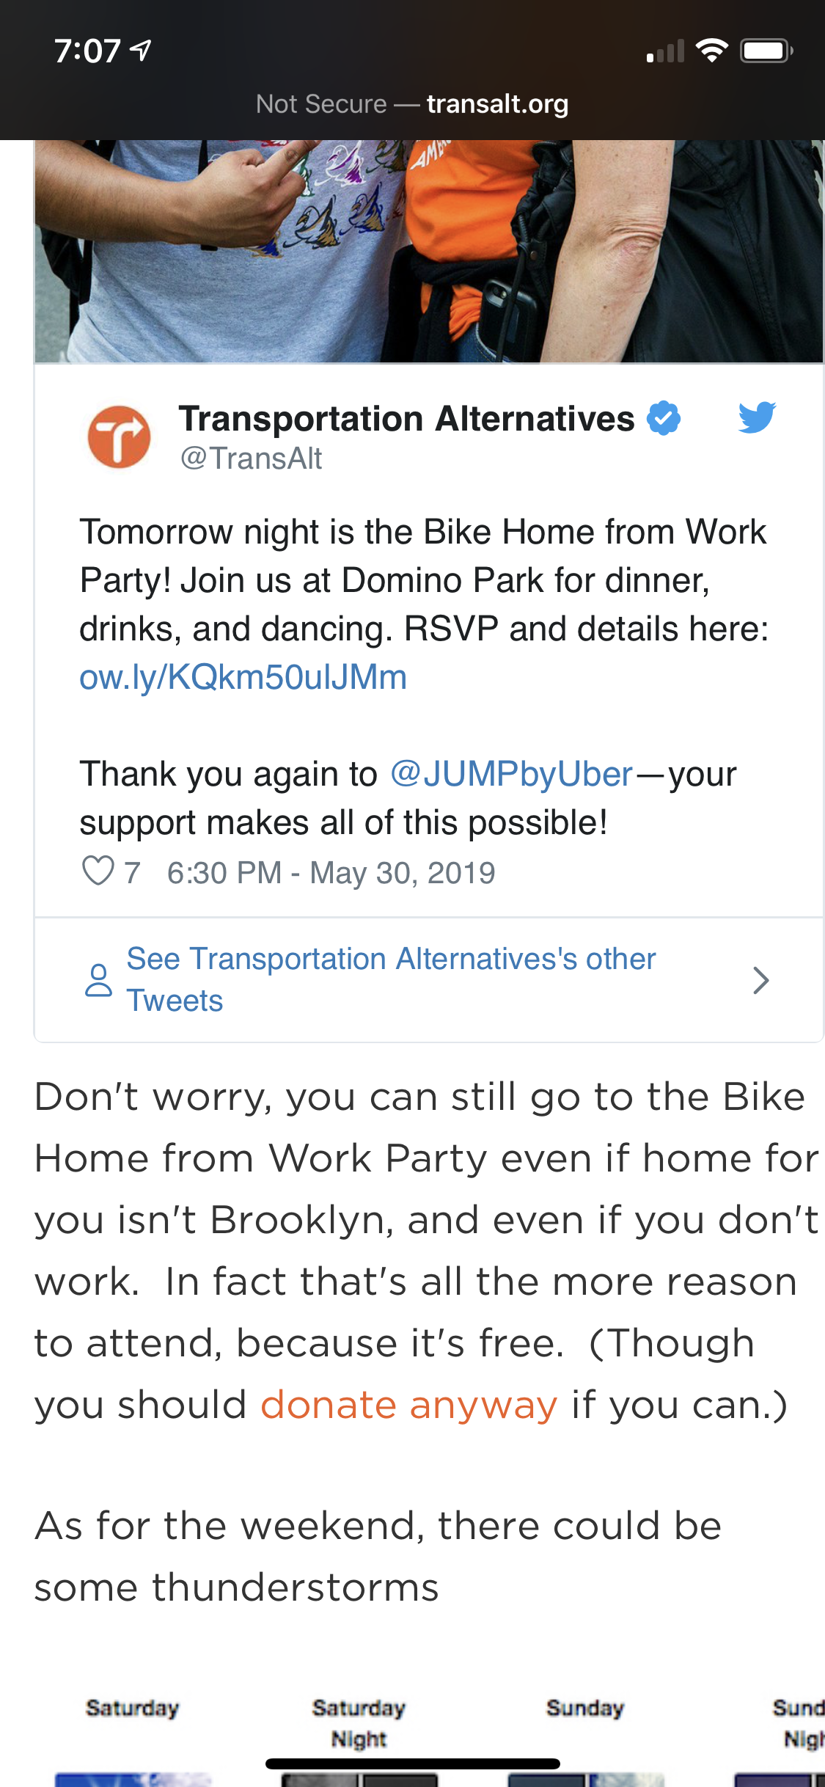Image resolution: width=825 pixels, height=1787 pixels.
Task: Like the tweet with heart icon
Action: pos(98,871)
